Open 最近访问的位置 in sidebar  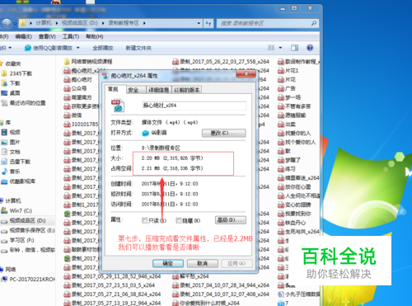(x=24, y=103)
